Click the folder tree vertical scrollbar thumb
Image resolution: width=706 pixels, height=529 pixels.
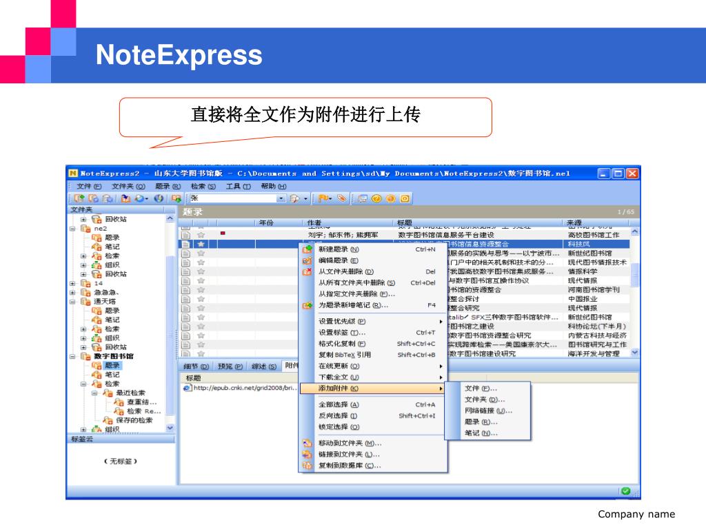tap(170, 335)
